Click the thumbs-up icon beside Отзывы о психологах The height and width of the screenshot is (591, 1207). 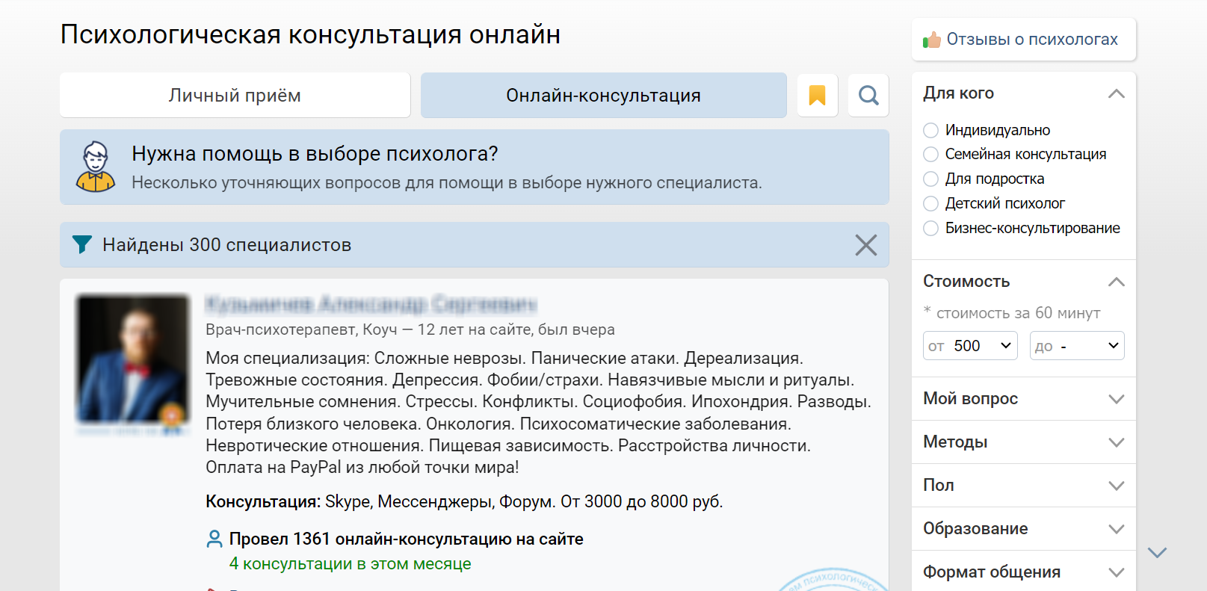[x=931, y=40]
